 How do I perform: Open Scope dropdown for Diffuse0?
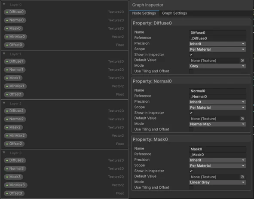tap(217, 49)
